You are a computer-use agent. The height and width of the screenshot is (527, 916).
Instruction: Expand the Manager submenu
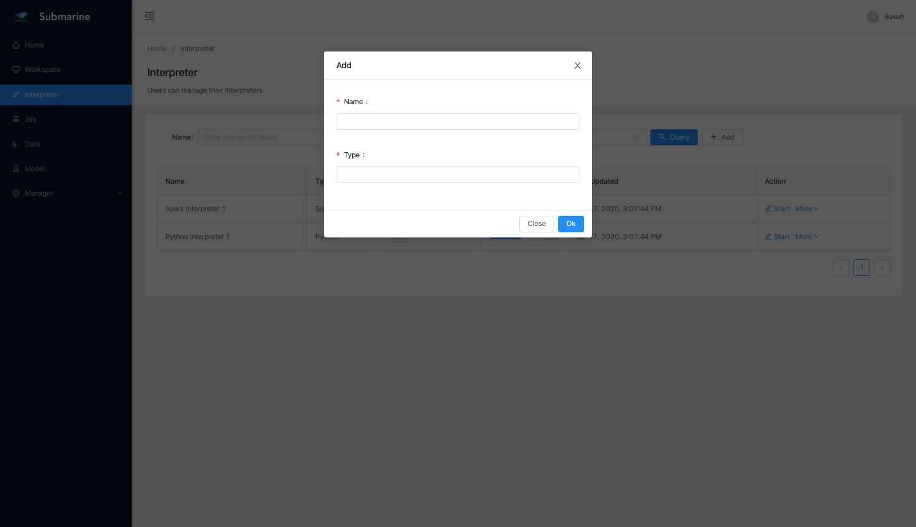[x=66, y=193]
